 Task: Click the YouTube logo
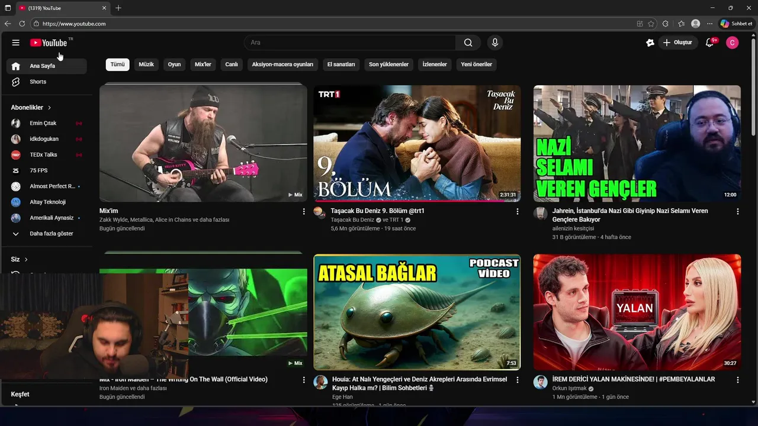click(x=49, y=43)
